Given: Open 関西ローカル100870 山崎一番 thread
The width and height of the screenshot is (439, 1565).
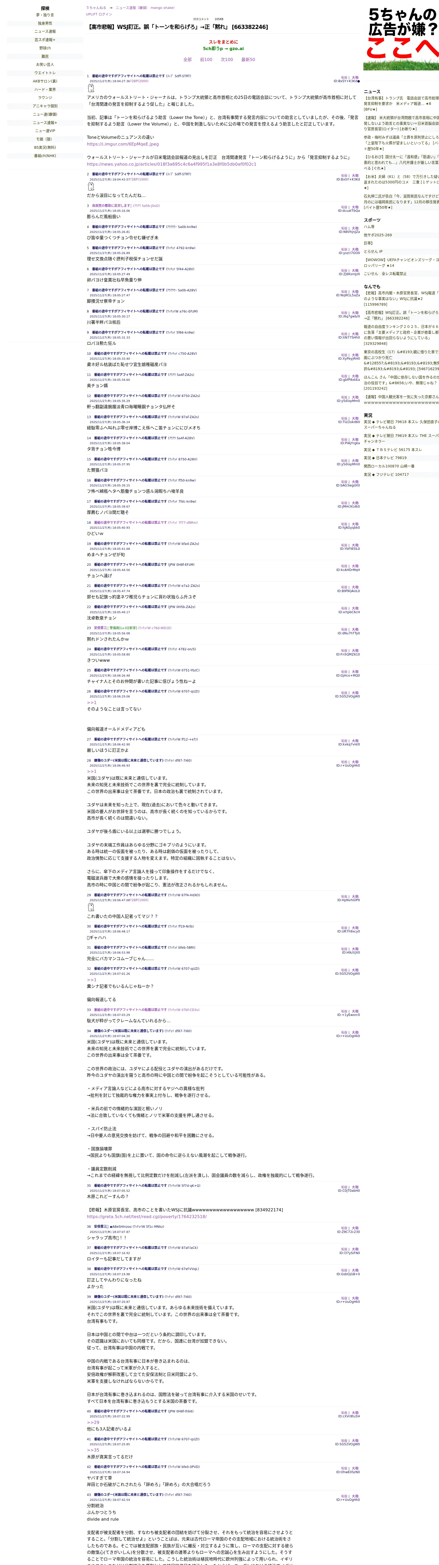Looking at the screenshot, I should coord(389,466).
